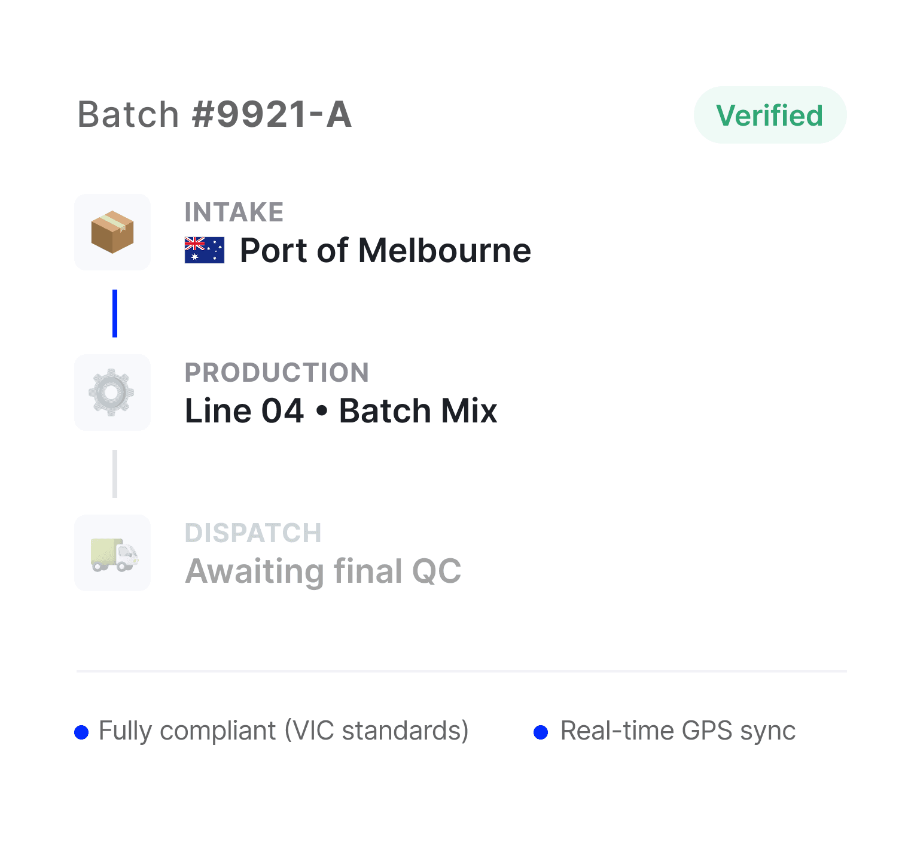Image resolution: width=902 pixels, height=864 pixels.
Task: Click the grey connector line above Dispatch
Action: tap(115, 474)
